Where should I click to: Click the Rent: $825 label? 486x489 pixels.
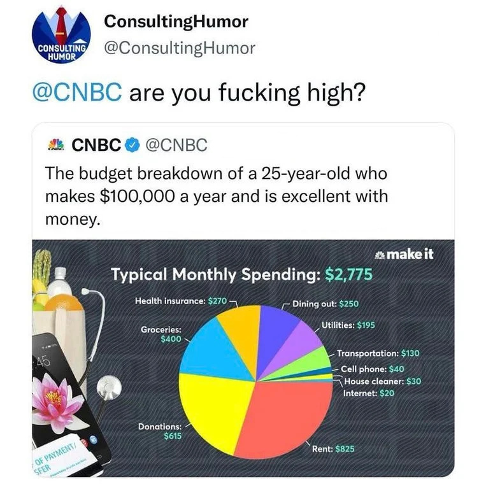[x=333, y=449]
